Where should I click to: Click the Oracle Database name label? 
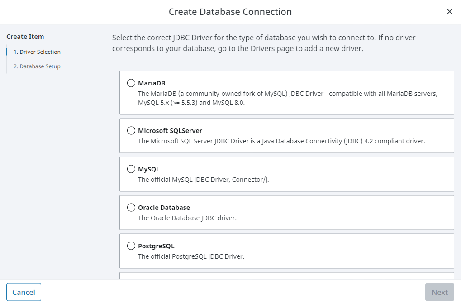click(x=164, y=208)
